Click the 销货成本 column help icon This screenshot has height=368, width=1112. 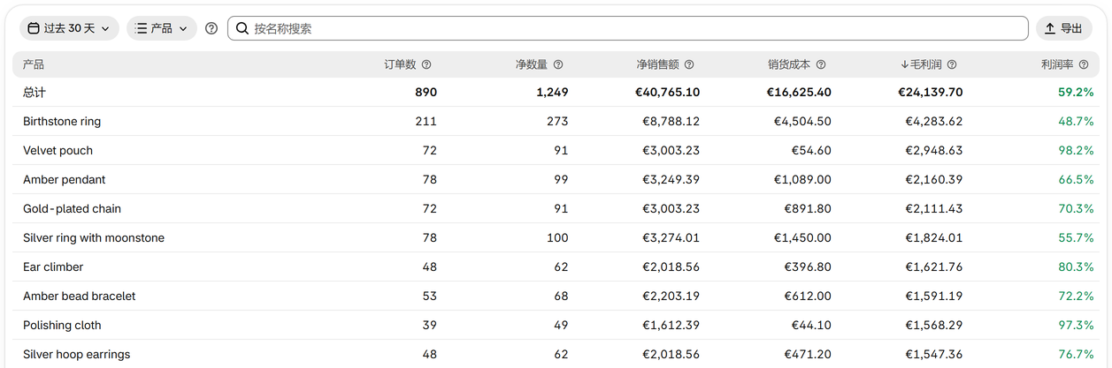point(821,64)
